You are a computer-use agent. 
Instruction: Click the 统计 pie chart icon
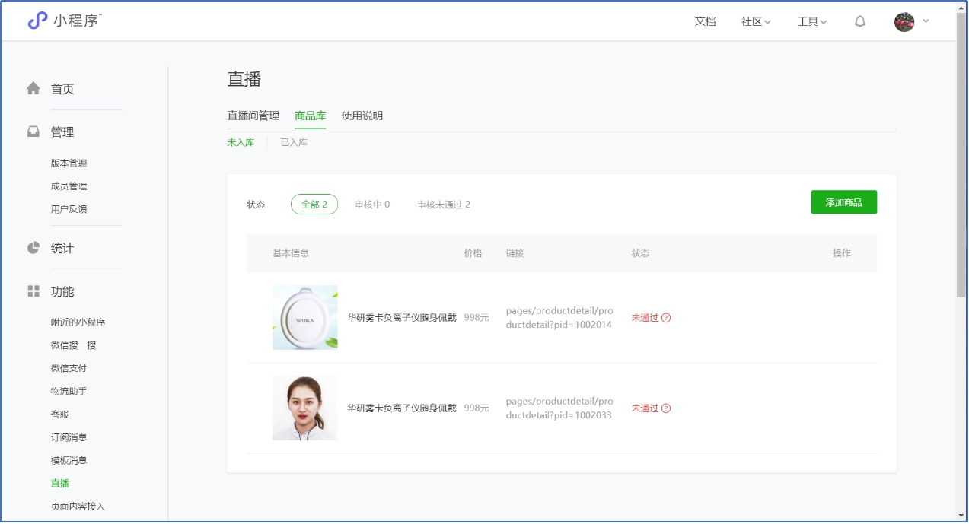click(33, 248)
